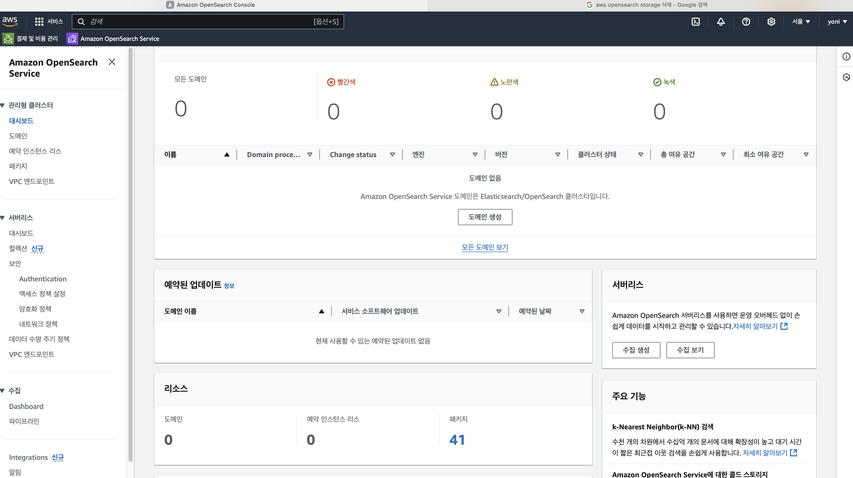Open 액세스 정책 설정 in sidebar
The image size is (853, 478).
tap(42, 294)
